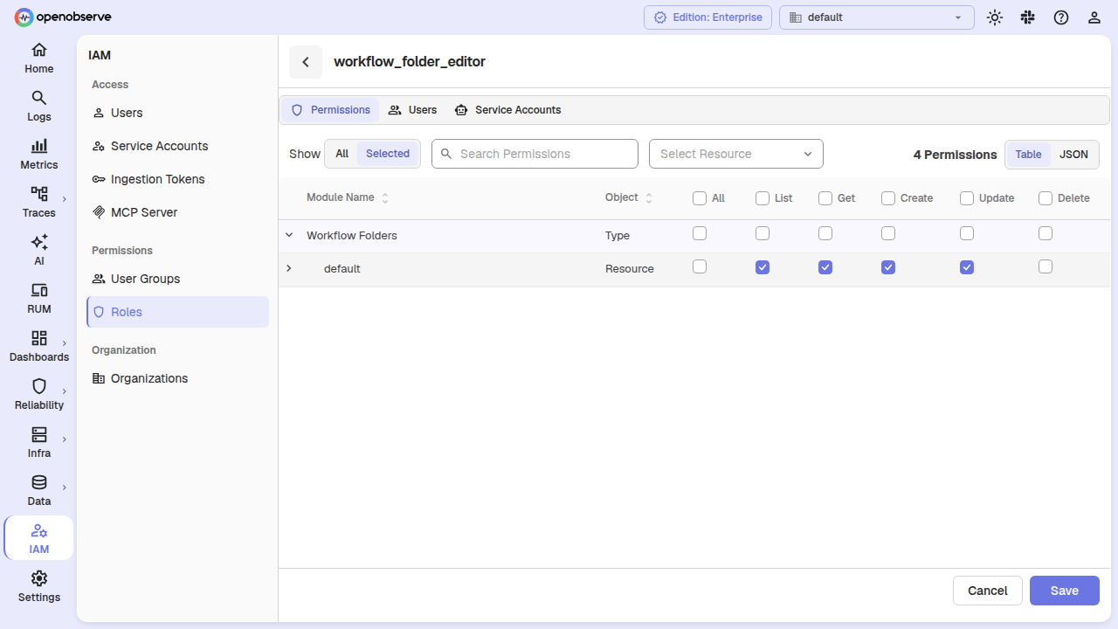Image resolution: width=1118 pixels, height=629 pixels.
Task: Expand the default resource row
Action: pyautogui.click(x=289, y=268)
